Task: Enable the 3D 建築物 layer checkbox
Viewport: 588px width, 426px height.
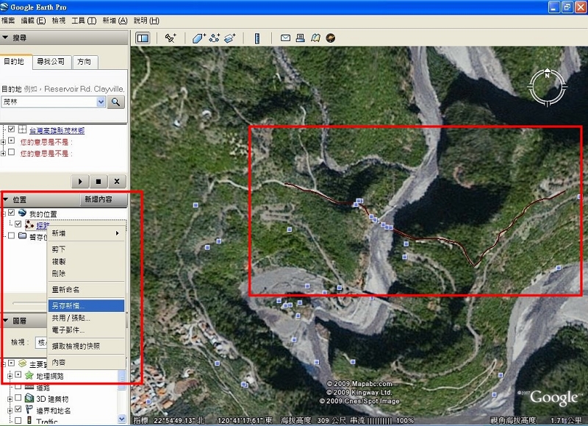Action: point(19,398)
